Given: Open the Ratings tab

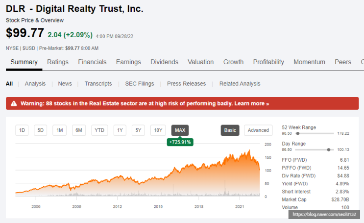Looking at the screenshot, I should click(x=58, y=62).
